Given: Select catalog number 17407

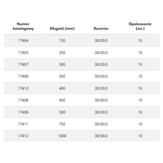Looking at the screenshot, I should tap(23, 65).
